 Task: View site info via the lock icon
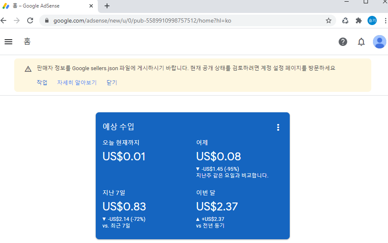pos(47,20)
